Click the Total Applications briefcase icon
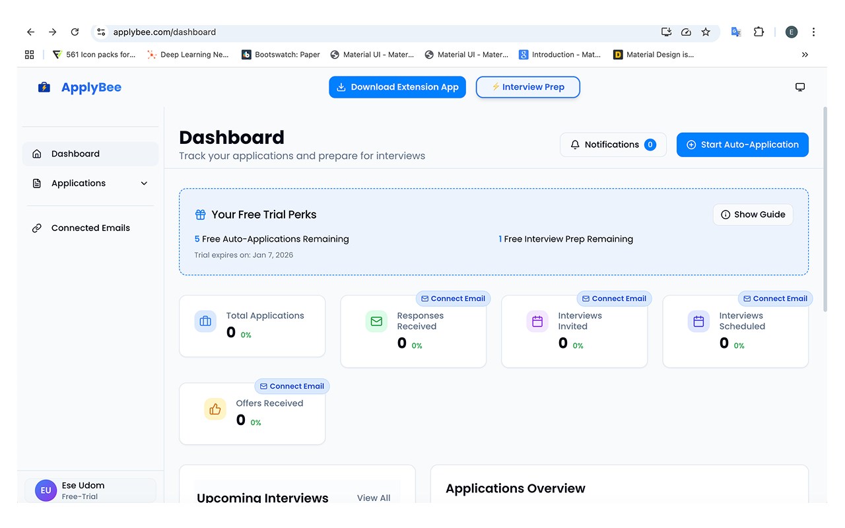This screenshot has width=845, height=528. coord(205,321)
